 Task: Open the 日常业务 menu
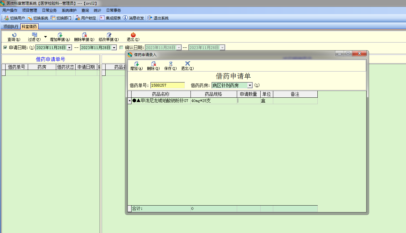[x=49, y=10]
